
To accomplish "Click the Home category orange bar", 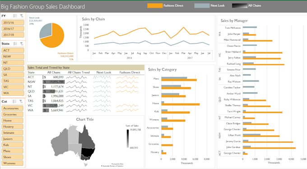I will click(181, 104).
